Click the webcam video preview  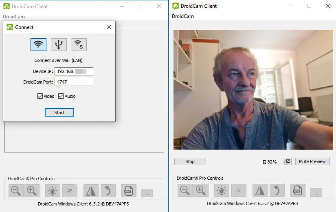pyautogui.click(x=253, y=89)
